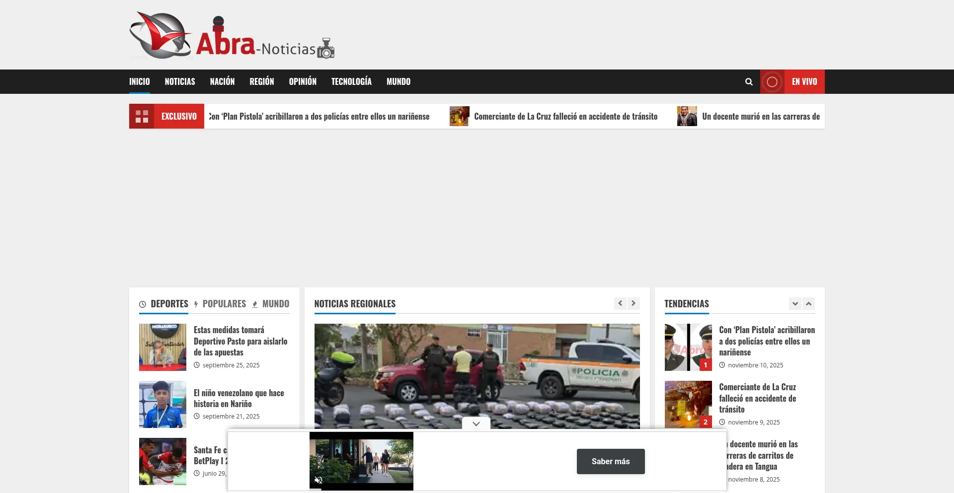Click the Exclusivo grid icon

tap(142, 117)
